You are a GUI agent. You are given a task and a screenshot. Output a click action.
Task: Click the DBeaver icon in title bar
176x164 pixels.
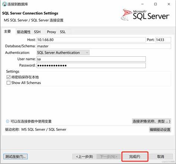pos(4,4)
